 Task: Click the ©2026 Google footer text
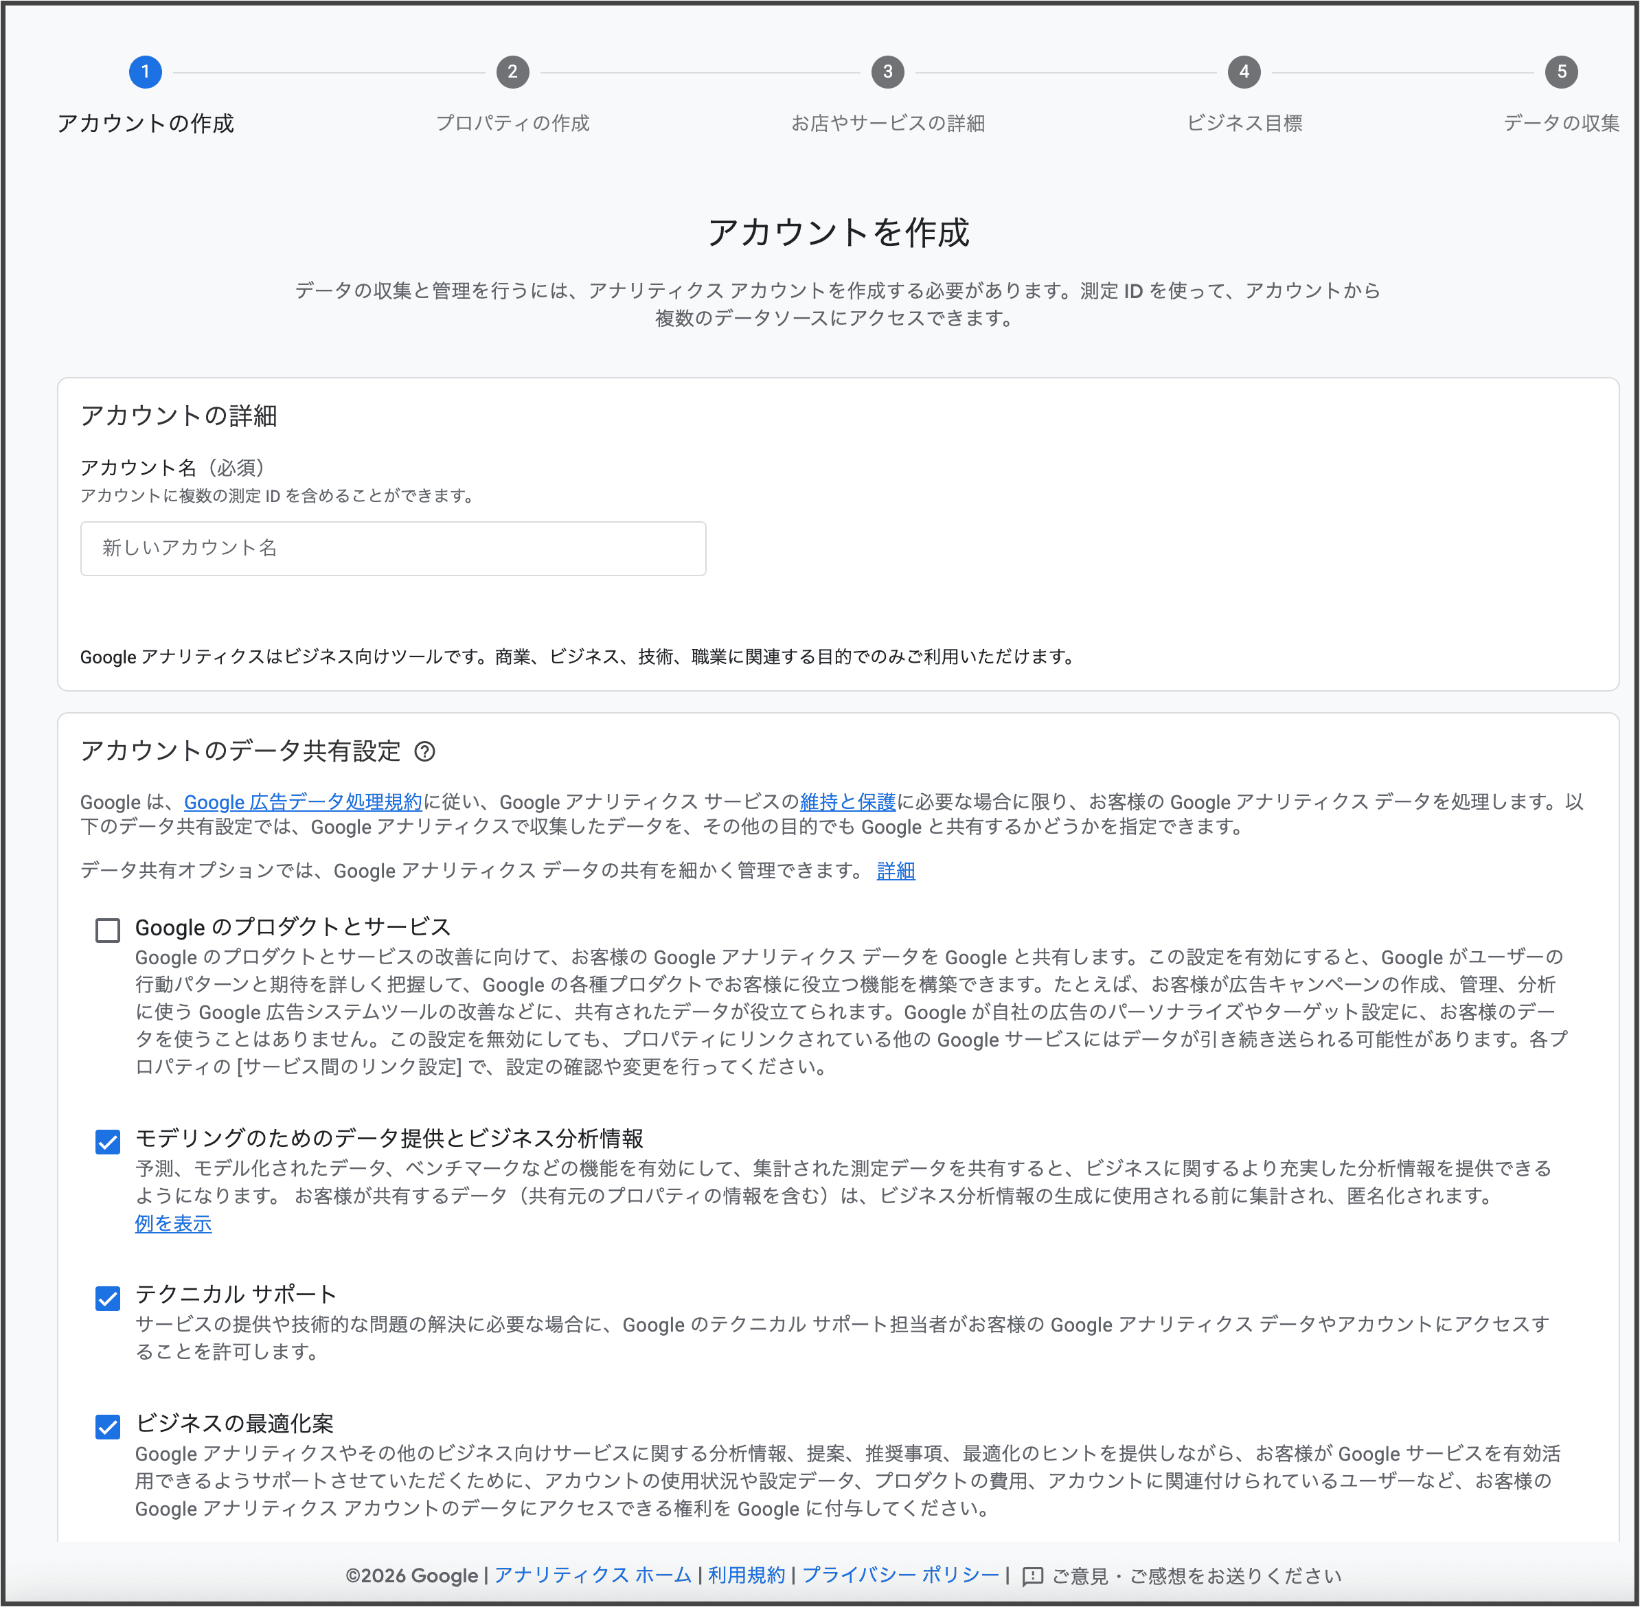(x=412, y=1576)
